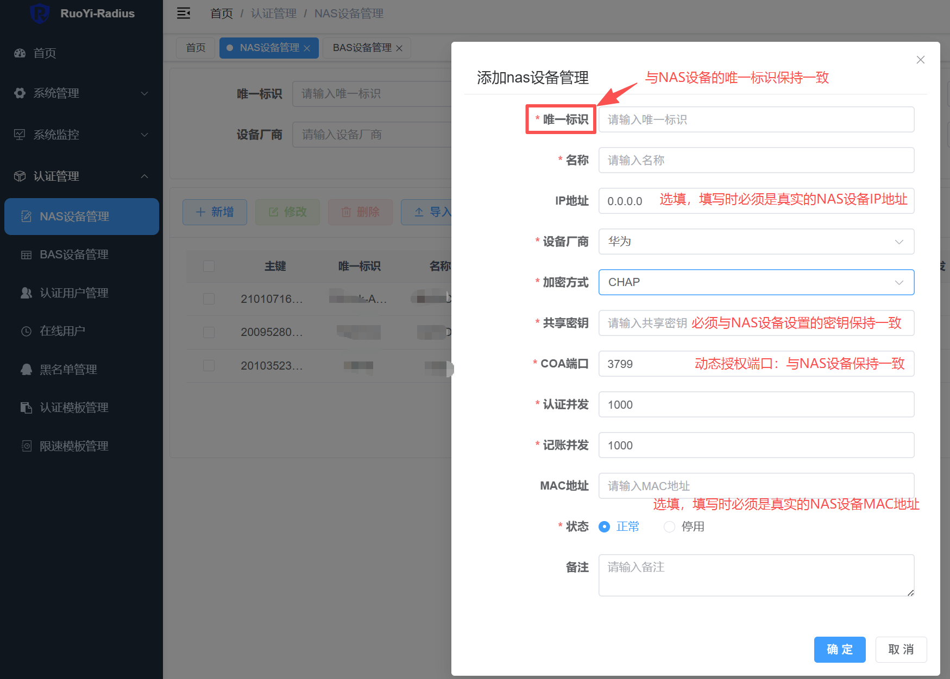Click the 限速模板管理 icon in sidebar
950x679 pixels.
pos(26,446)
